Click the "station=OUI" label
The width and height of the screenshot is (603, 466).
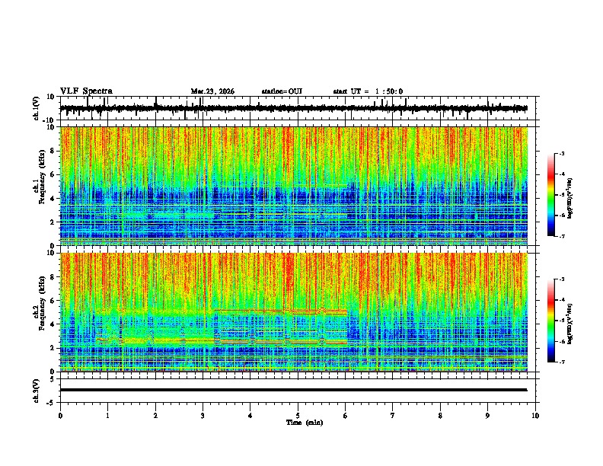(282, 91)
